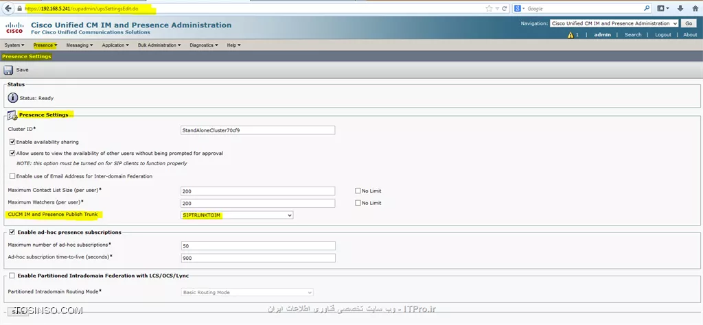
Task: Open the address bar history dropdown arrow
Action: coord(497,8)
